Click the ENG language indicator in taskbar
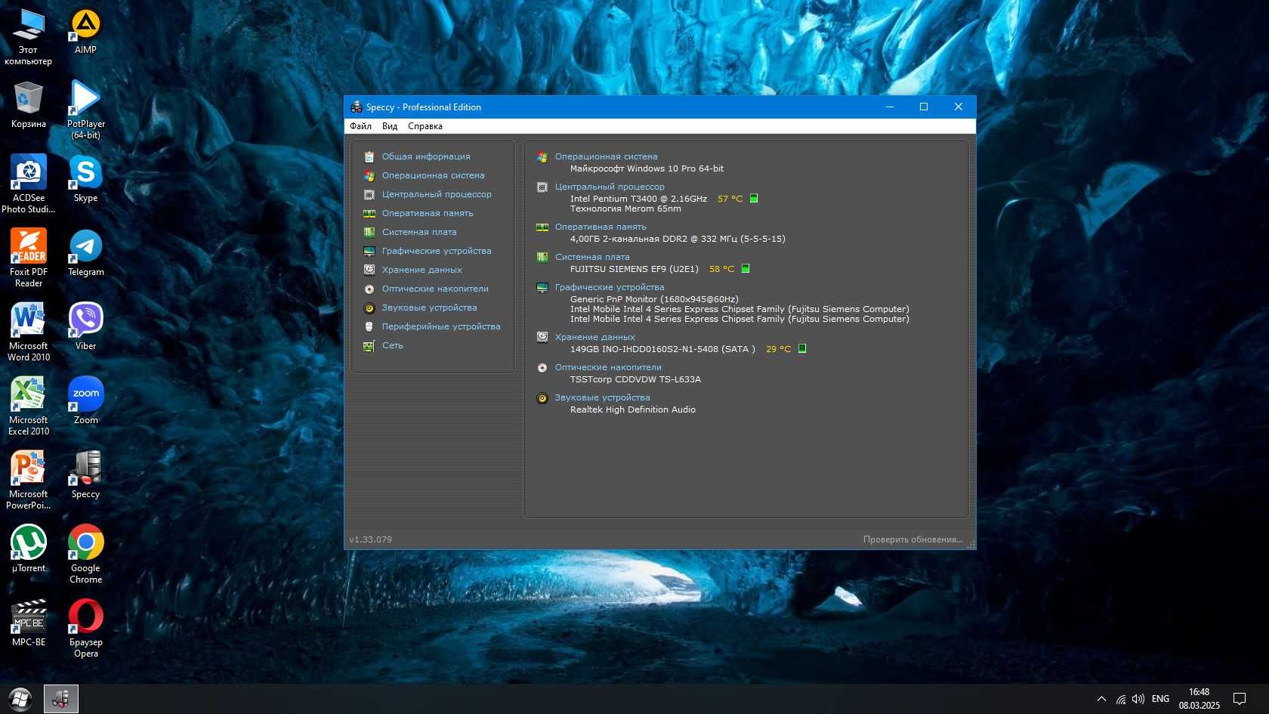Screen dimensions: 1269x714 tap(1160, 699)
